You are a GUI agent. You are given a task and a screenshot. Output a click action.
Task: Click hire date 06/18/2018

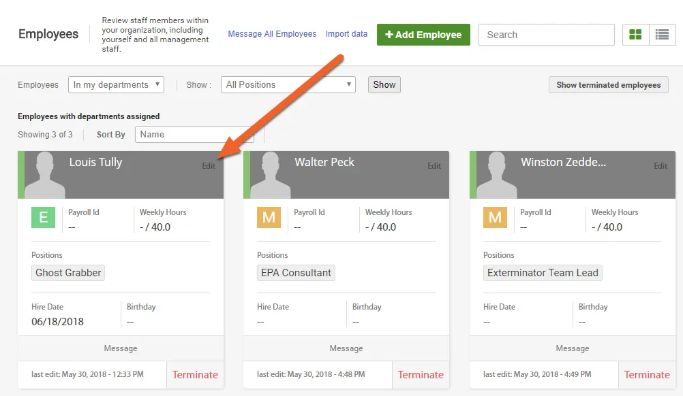pos(57,322)
